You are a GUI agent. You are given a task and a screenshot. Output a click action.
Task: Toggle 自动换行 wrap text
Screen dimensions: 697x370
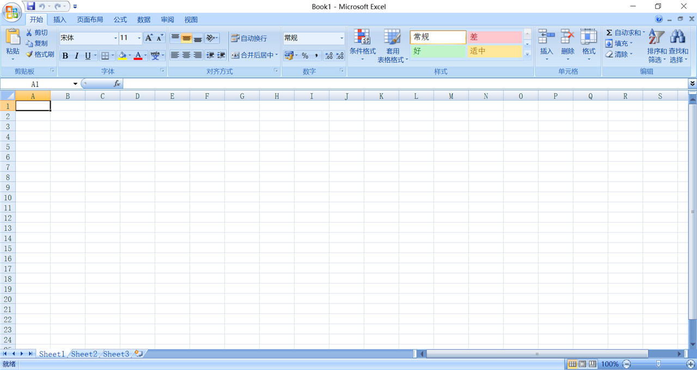click(x=249, y=38)
